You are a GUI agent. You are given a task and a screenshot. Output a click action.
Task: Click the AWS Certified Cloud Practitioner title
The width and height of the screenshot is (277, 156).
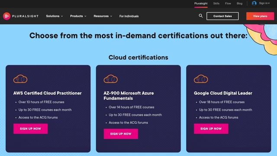[x=47, y=93]
